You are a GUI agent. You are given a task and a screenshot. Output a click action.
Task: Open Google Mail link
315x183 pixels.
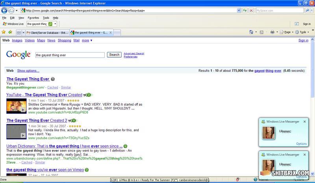click(76, 40)
